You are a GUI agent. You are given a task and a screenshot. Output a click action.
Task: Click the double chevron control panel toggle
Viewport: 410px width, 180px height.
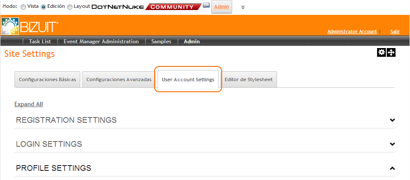(243, 7)
